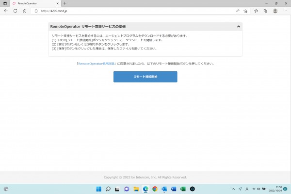View site information lock icon
291x194 pixels.
(x=36, y=11)
